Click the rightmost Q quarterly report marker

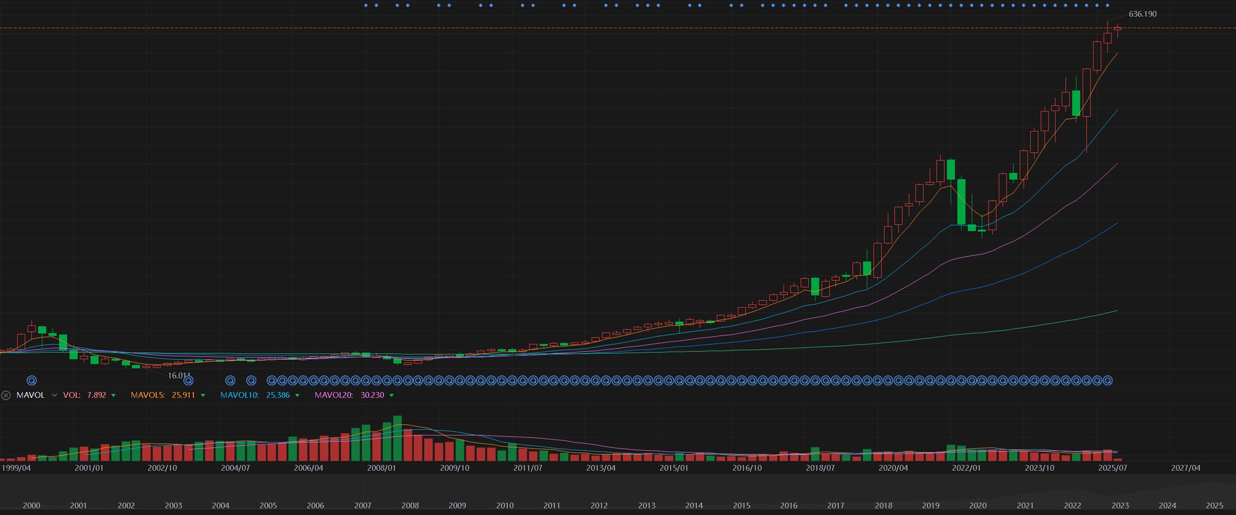coord(1107,380)
